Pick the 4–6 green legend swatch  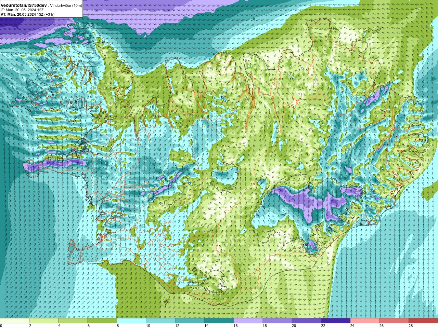point(73,321)
